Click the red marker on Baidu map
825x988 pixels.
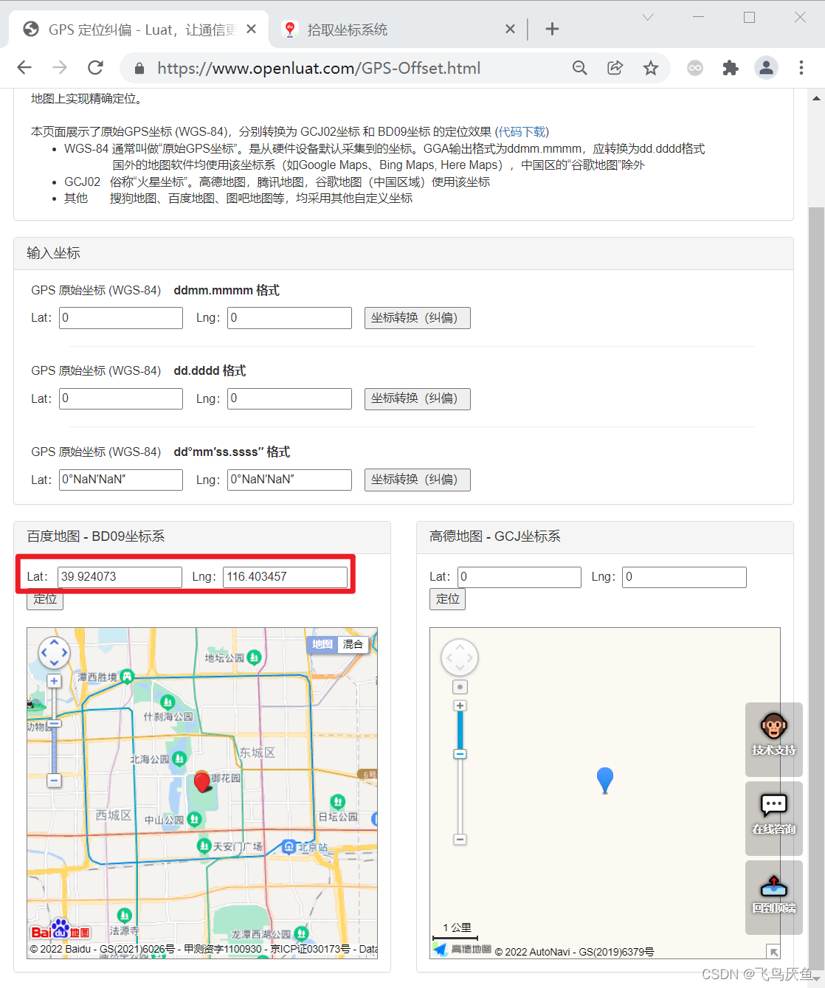point(202,781)
